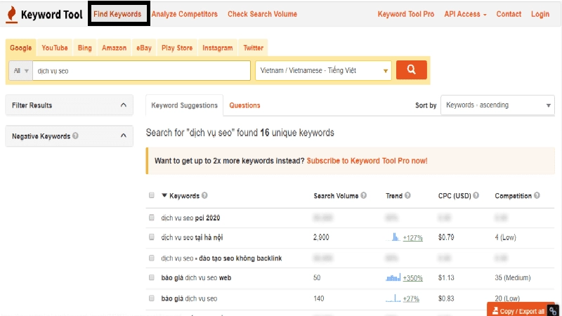This screenshot has height=316, width=562.
Task: Click the Keywords column sort arrow
Action: (x=164, y=195)
